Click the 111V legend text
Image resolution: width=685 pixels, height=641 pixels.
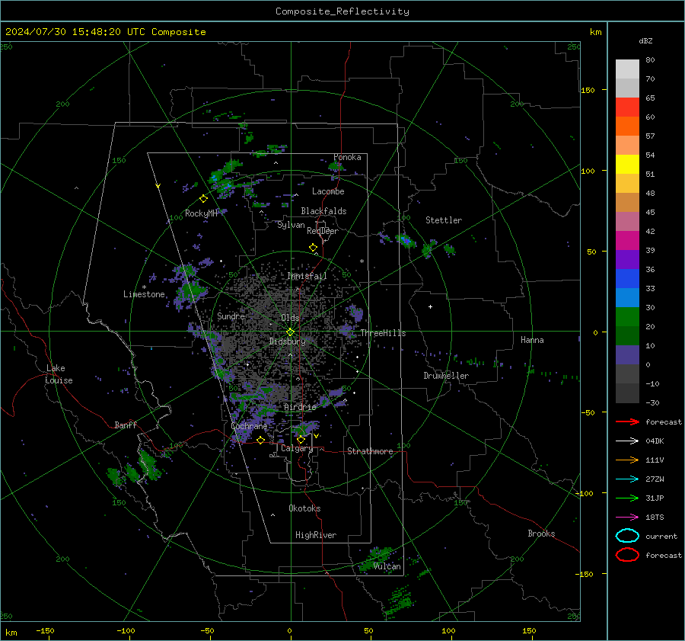coord(655,460)
